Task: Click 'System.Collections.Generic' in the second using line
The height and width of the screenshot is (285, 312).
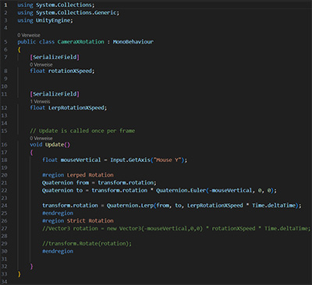Action: [x=76, y=12]
